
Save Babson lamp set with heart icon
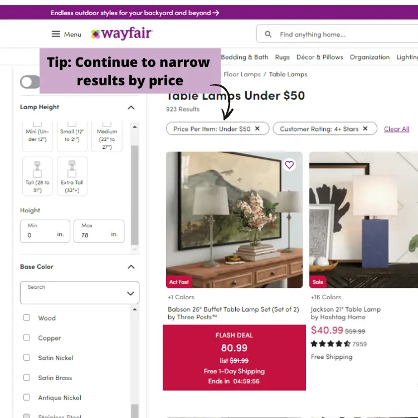[289, 165]
